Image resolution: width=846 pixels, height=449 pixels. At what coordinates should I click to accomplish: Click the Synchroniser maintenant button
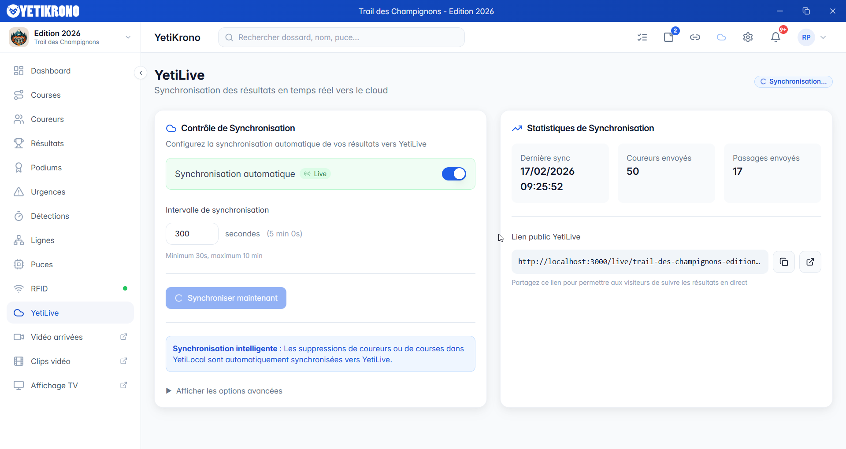tap(226, 298)
